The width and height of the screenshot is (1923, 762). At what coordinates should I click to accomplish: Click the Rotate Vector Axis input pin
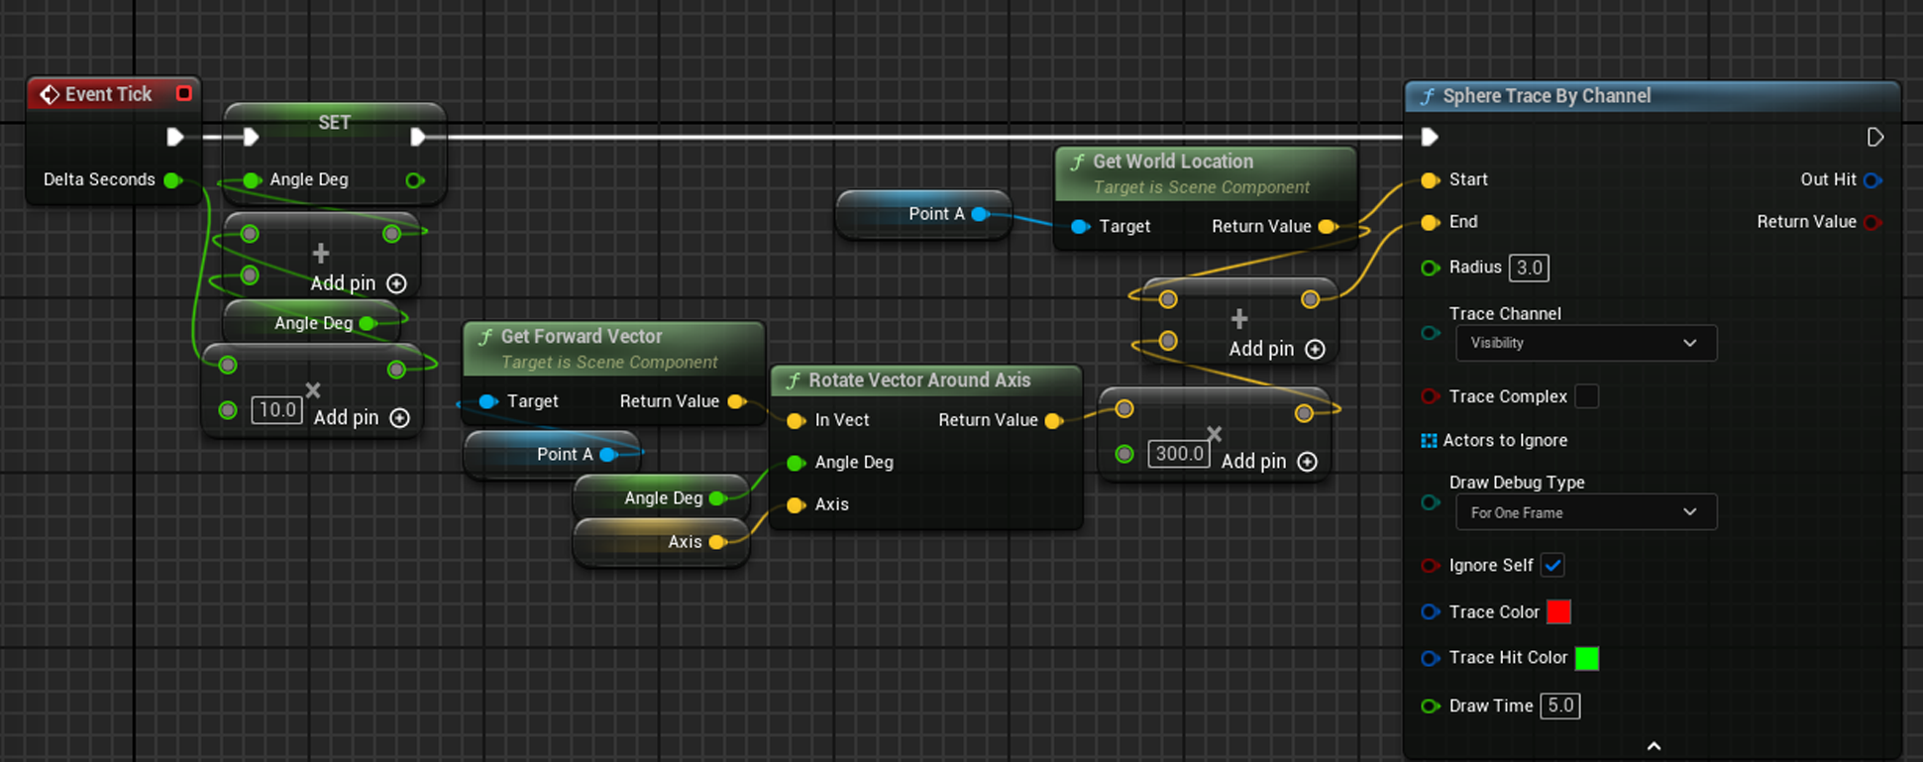[795, 505]
